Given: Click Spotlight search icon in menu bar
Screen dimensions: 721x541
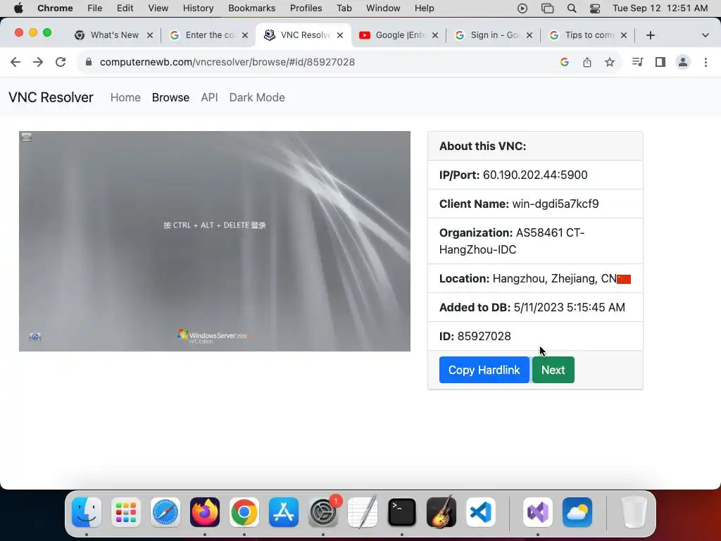Looking at the screenshot, I should coord(572,8).
